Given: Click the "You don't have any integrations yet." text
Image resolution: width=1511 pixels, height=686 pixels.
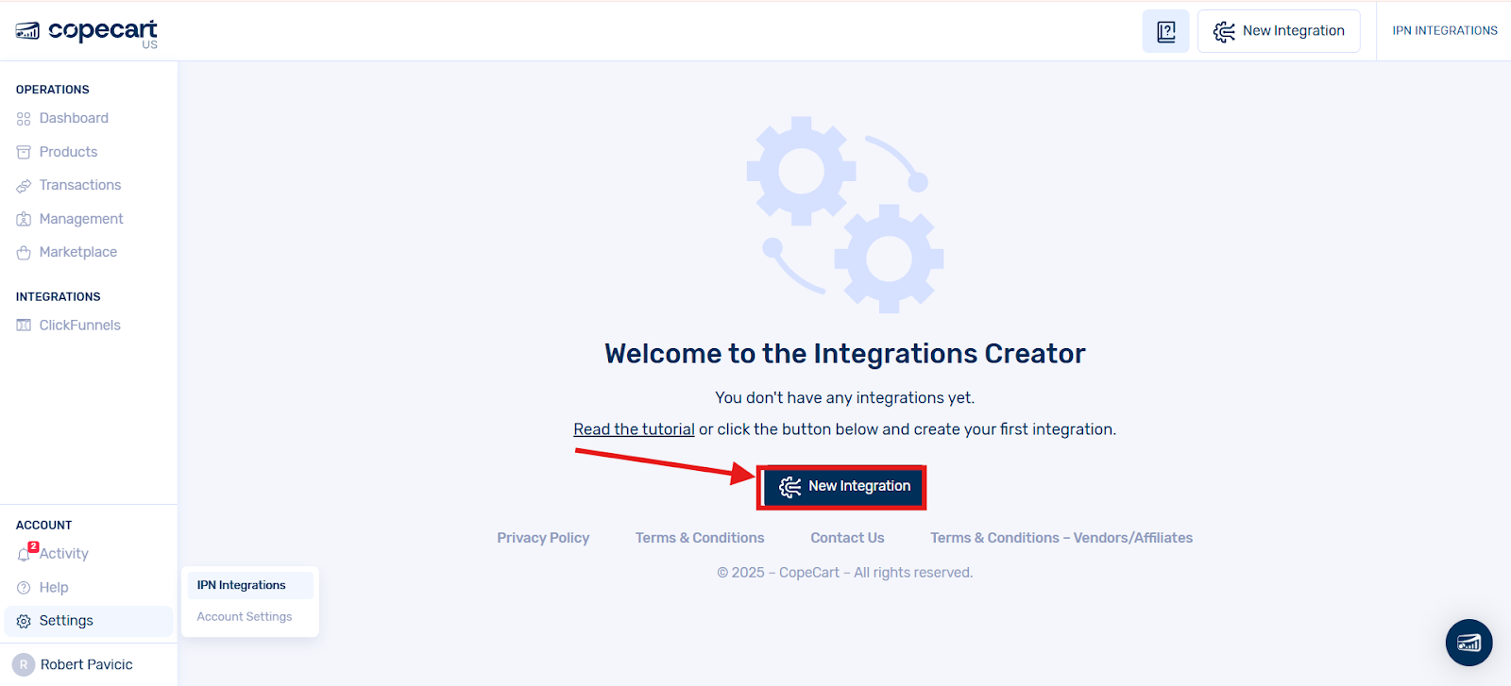Looking at the screenshot, I should click(x=845, y=398).
